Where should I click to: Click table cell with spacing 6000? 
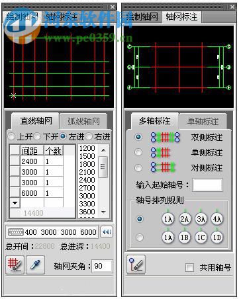click(32, 193)
